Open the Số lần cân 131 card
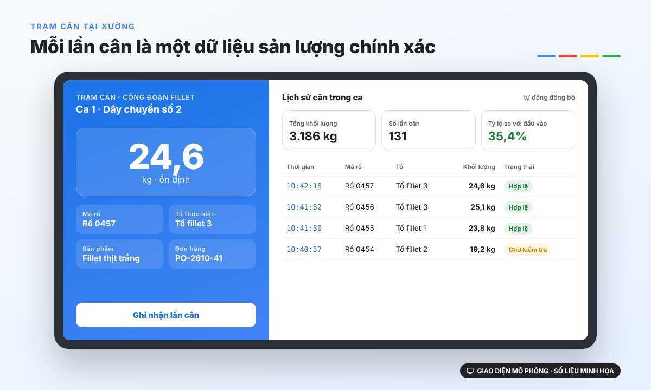 pos(429,130)
